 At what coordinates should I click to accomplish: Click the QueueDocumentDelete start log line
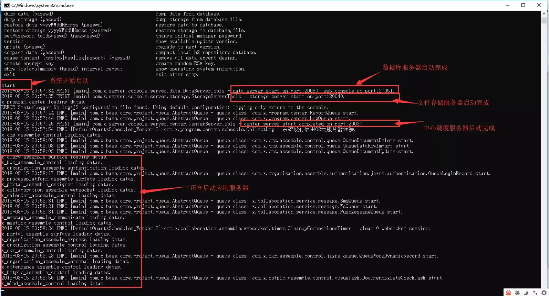[x=207, y=141]
